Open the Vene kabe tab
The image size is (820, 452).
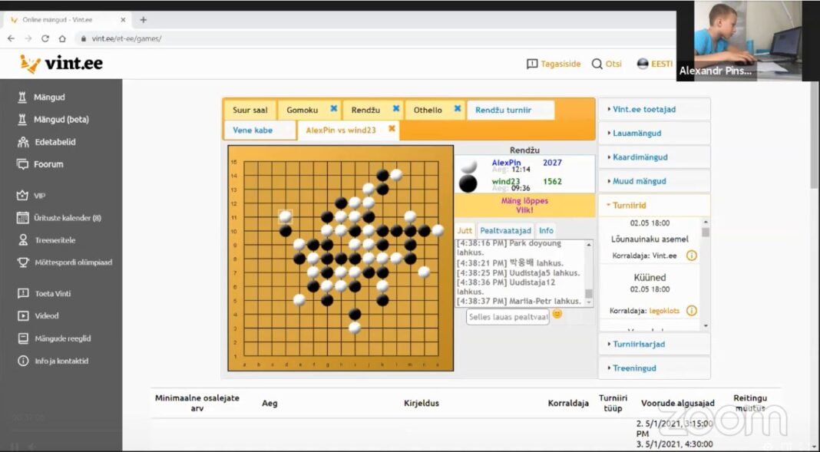[x=260, y=130]
